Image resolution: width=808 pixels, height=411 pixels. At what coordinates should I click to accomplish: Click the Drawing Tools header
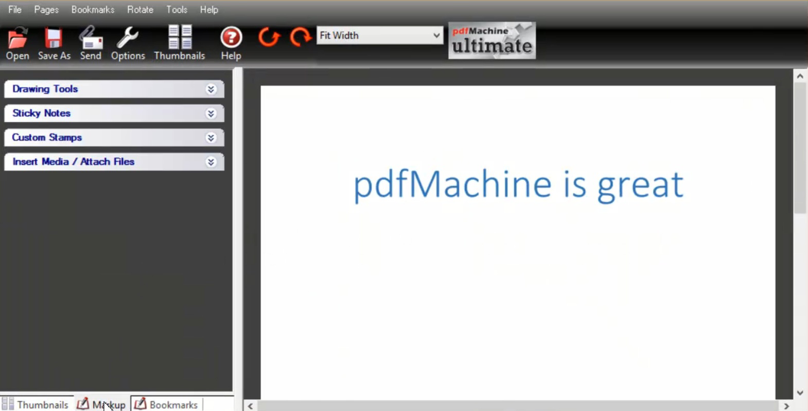[114, 89]
